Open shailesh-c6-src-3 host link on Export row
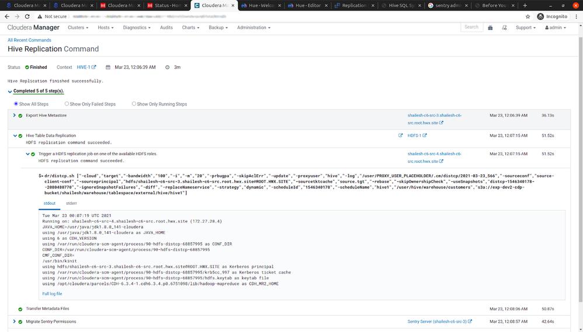583x332 pixels. 434,119
